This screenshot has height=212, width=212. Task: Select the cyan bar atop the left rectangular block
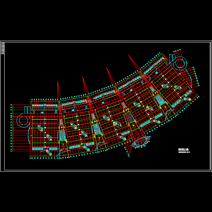point(45,106)
